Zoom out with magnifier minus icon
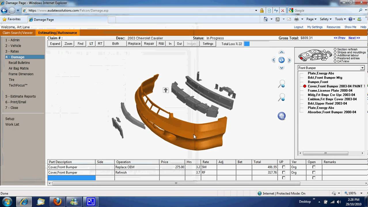Viewport: 368px width, 207px height. pos(282,97)
